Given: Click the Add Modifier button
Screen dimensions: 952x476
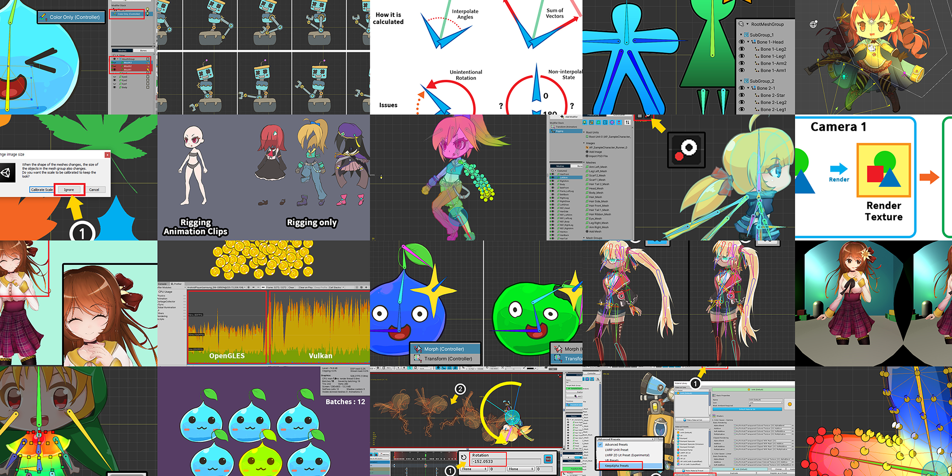Looking at the screenshot, I should tap(566, 117).
